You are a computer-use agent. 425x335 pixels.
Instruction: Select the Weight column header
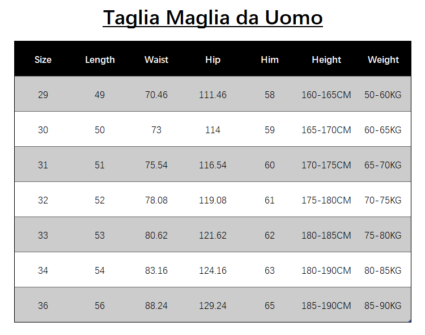[x=383, y=60]
